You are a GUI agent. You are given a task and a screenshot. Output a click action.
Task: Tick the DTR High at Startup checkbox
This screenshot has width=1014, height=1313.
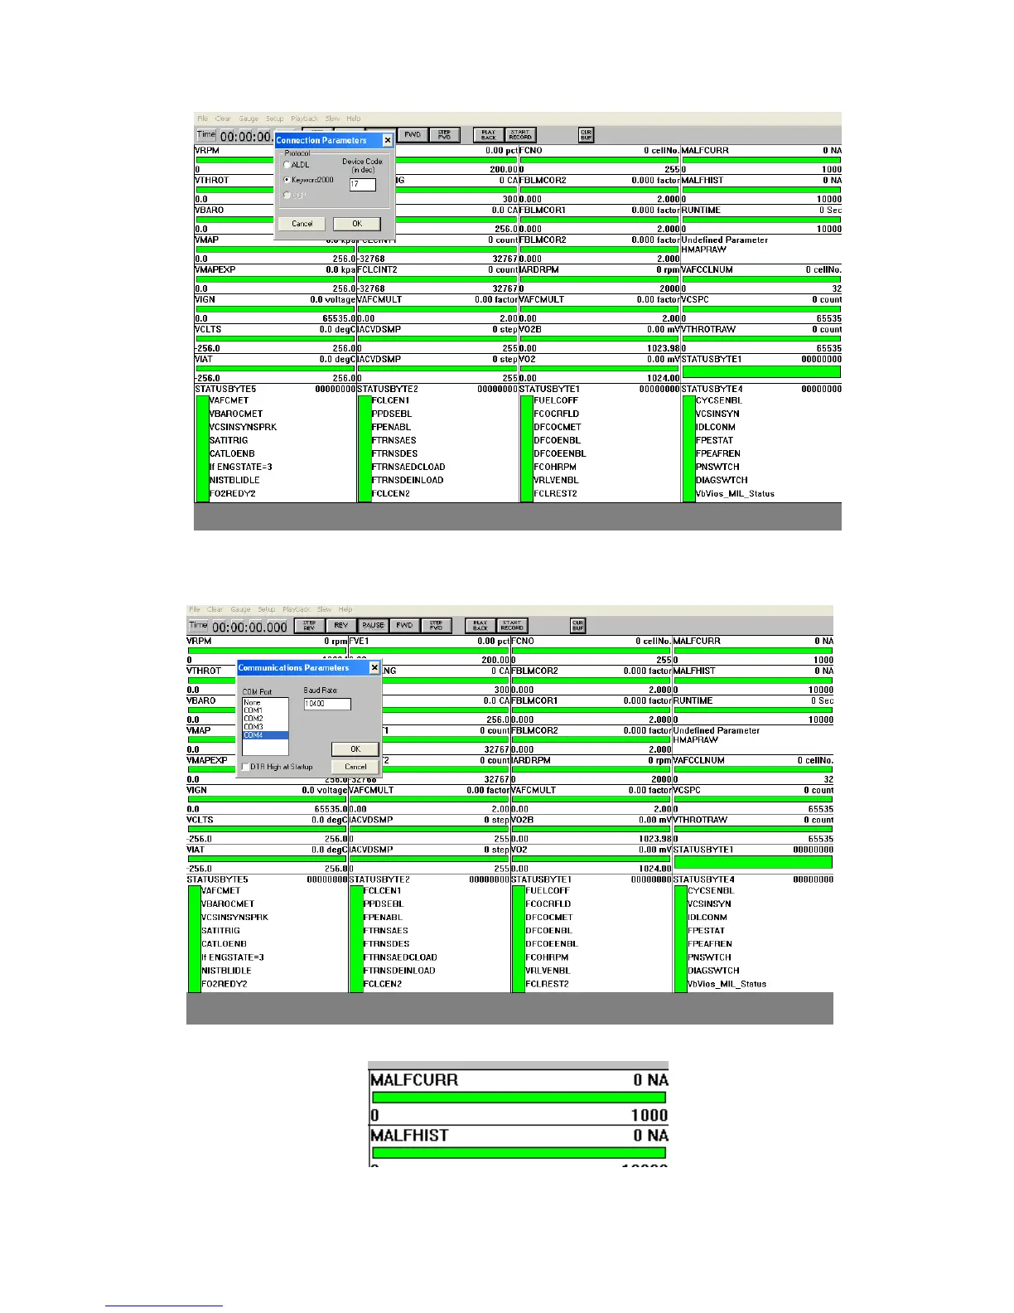(x=245, y=767)
